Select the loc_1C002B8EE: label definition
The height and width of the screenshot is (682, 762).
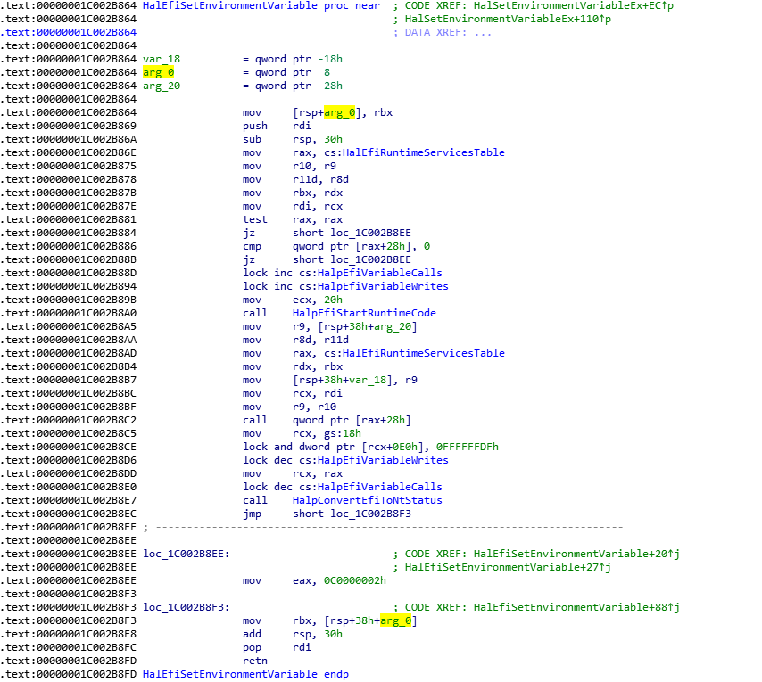click(x=186, y=554)
